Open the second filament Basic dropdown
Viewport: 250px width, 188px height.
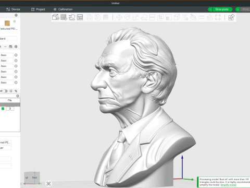[7, 61]
